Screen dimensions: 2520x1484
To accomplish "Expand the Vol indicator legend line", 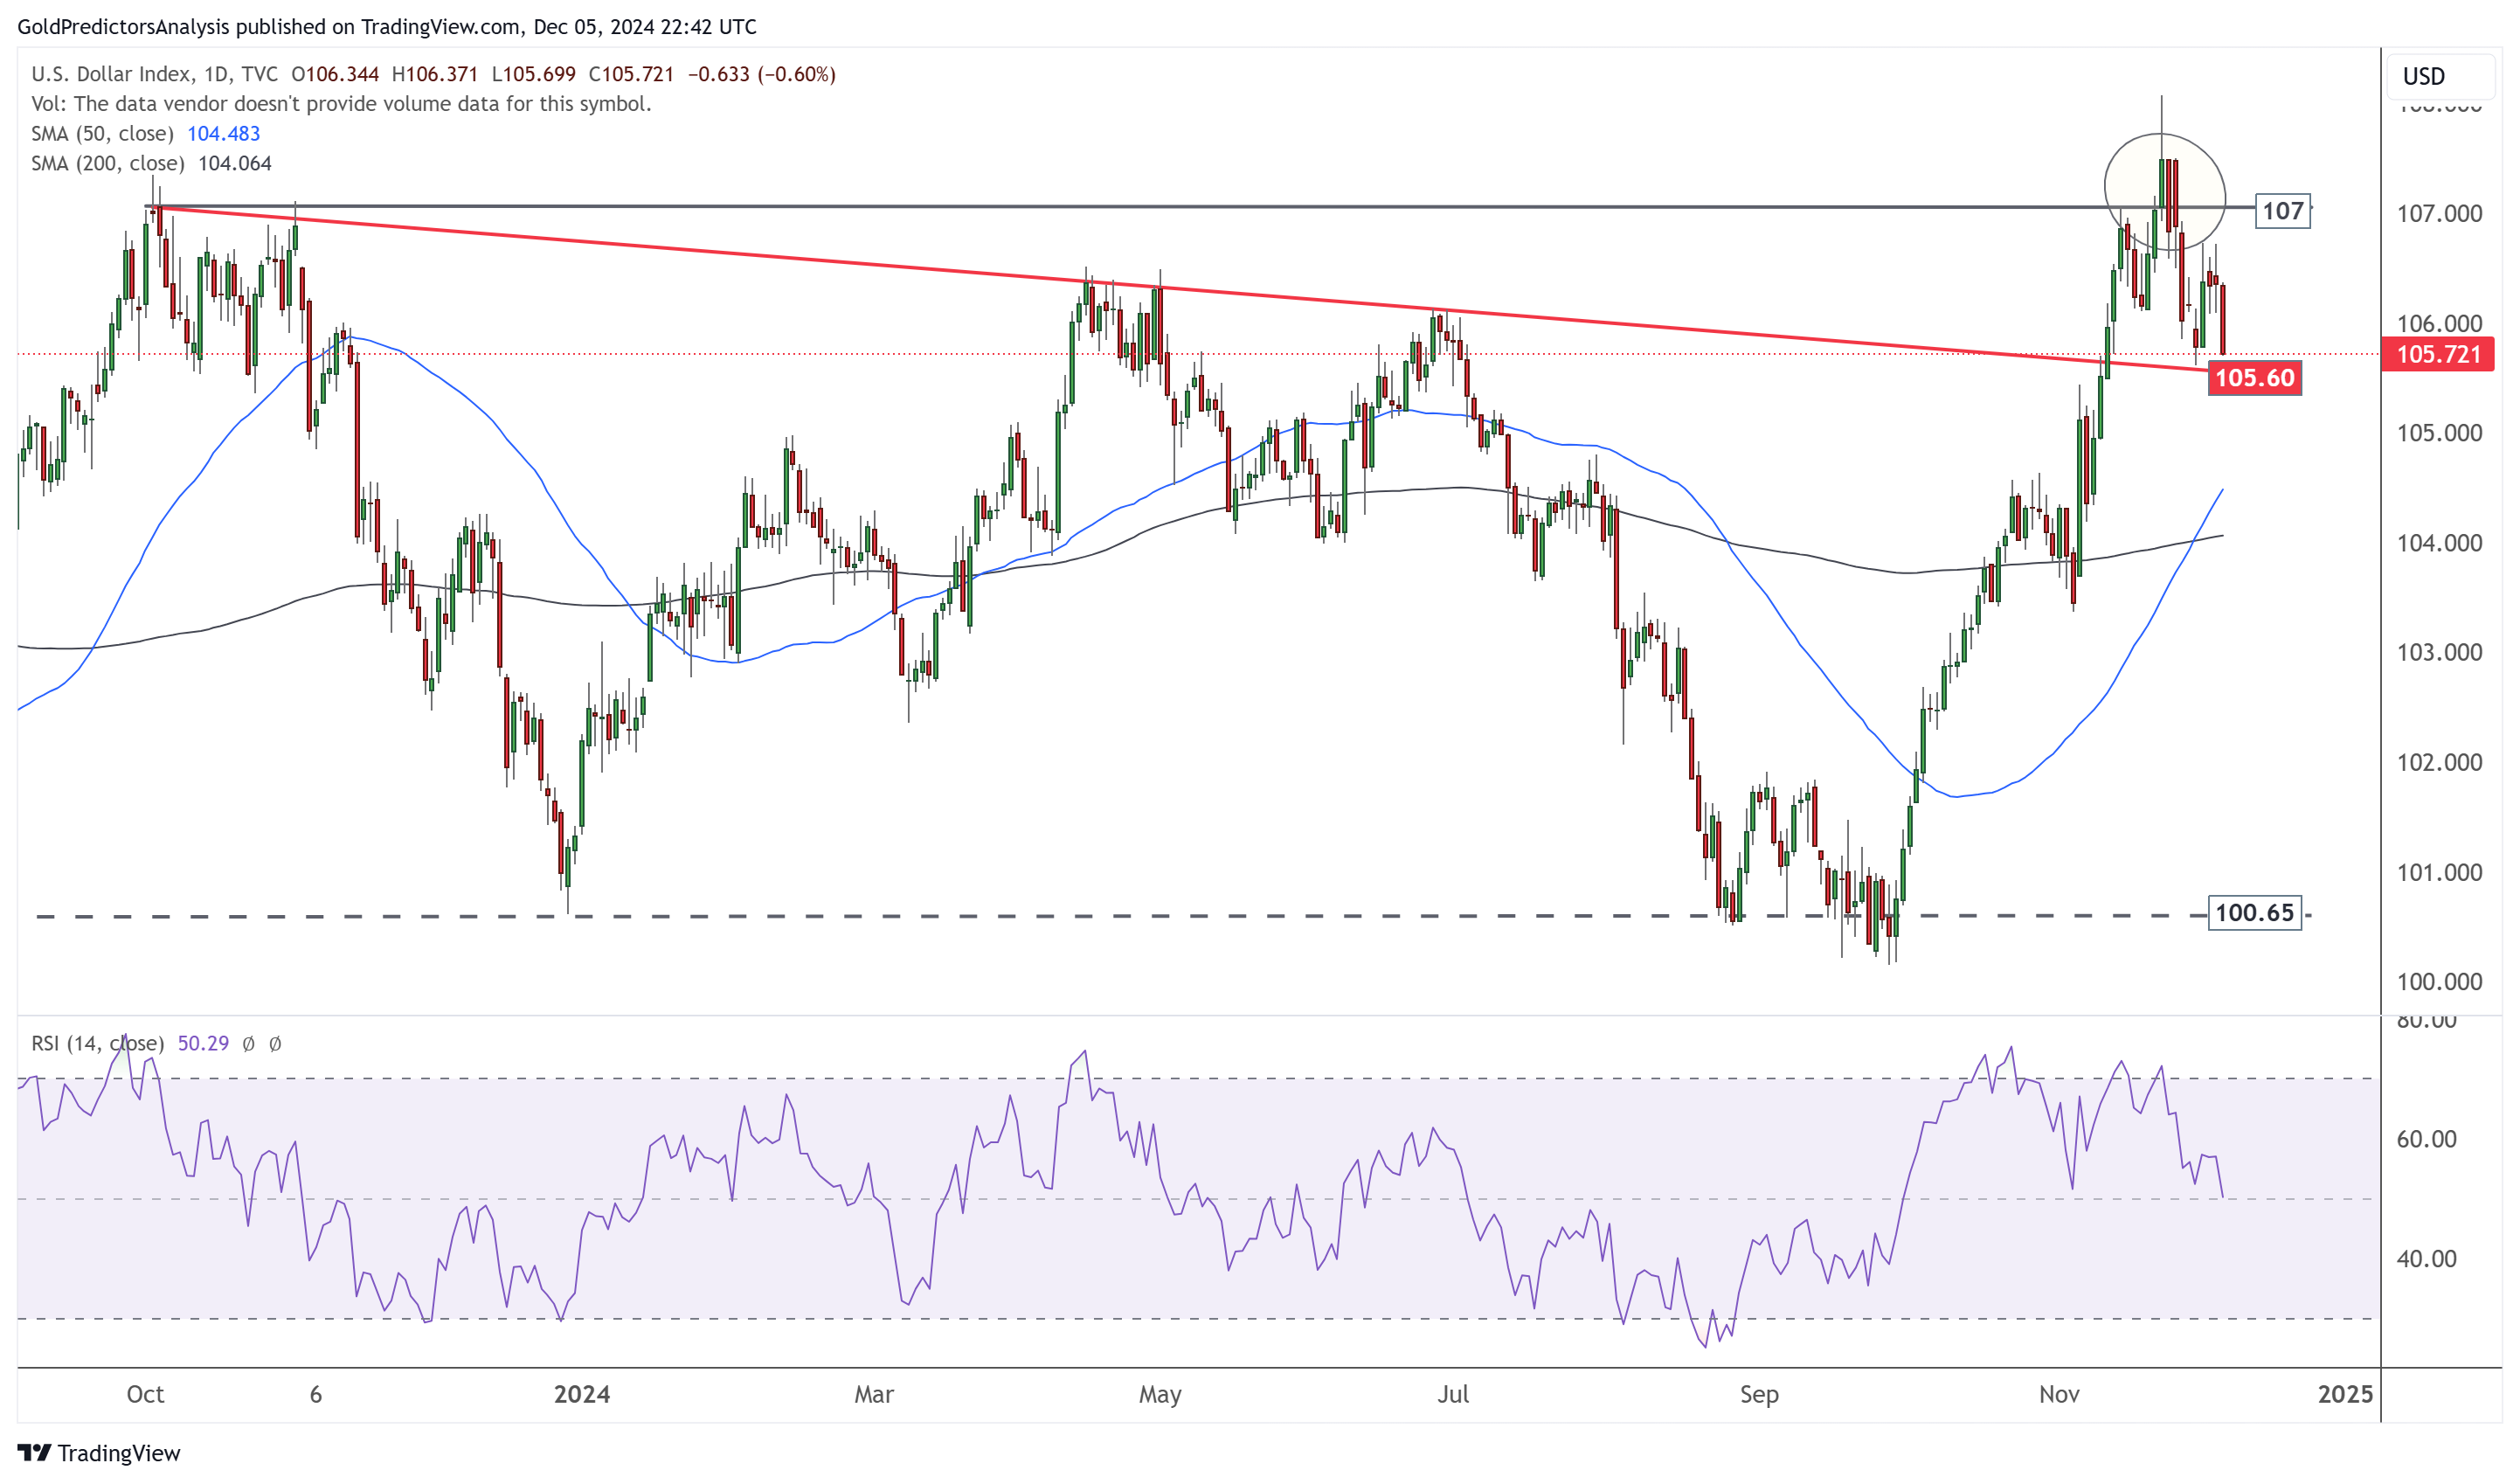I will (340, 104).
